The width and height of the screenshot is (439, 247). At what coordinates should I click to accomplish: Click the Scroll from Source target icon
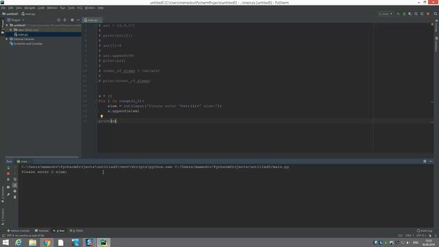[x=58, y=20]
